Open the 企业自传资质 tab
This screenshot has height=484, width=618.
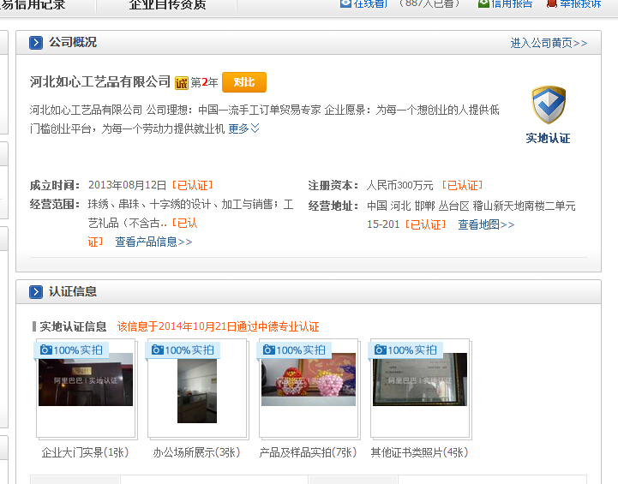[167, 4]
